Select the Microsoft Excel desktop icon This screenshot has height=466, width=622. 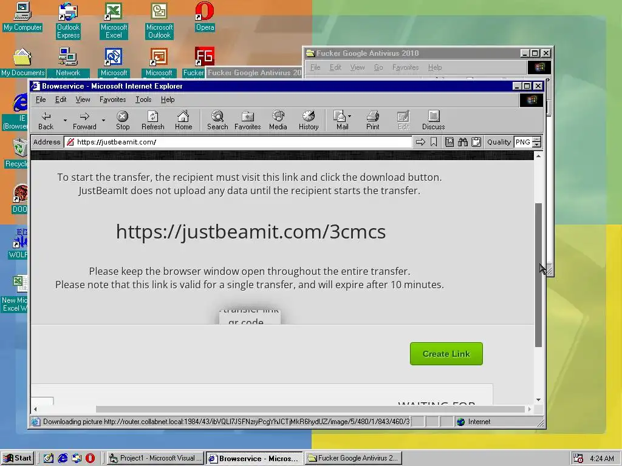coord(114,21)
